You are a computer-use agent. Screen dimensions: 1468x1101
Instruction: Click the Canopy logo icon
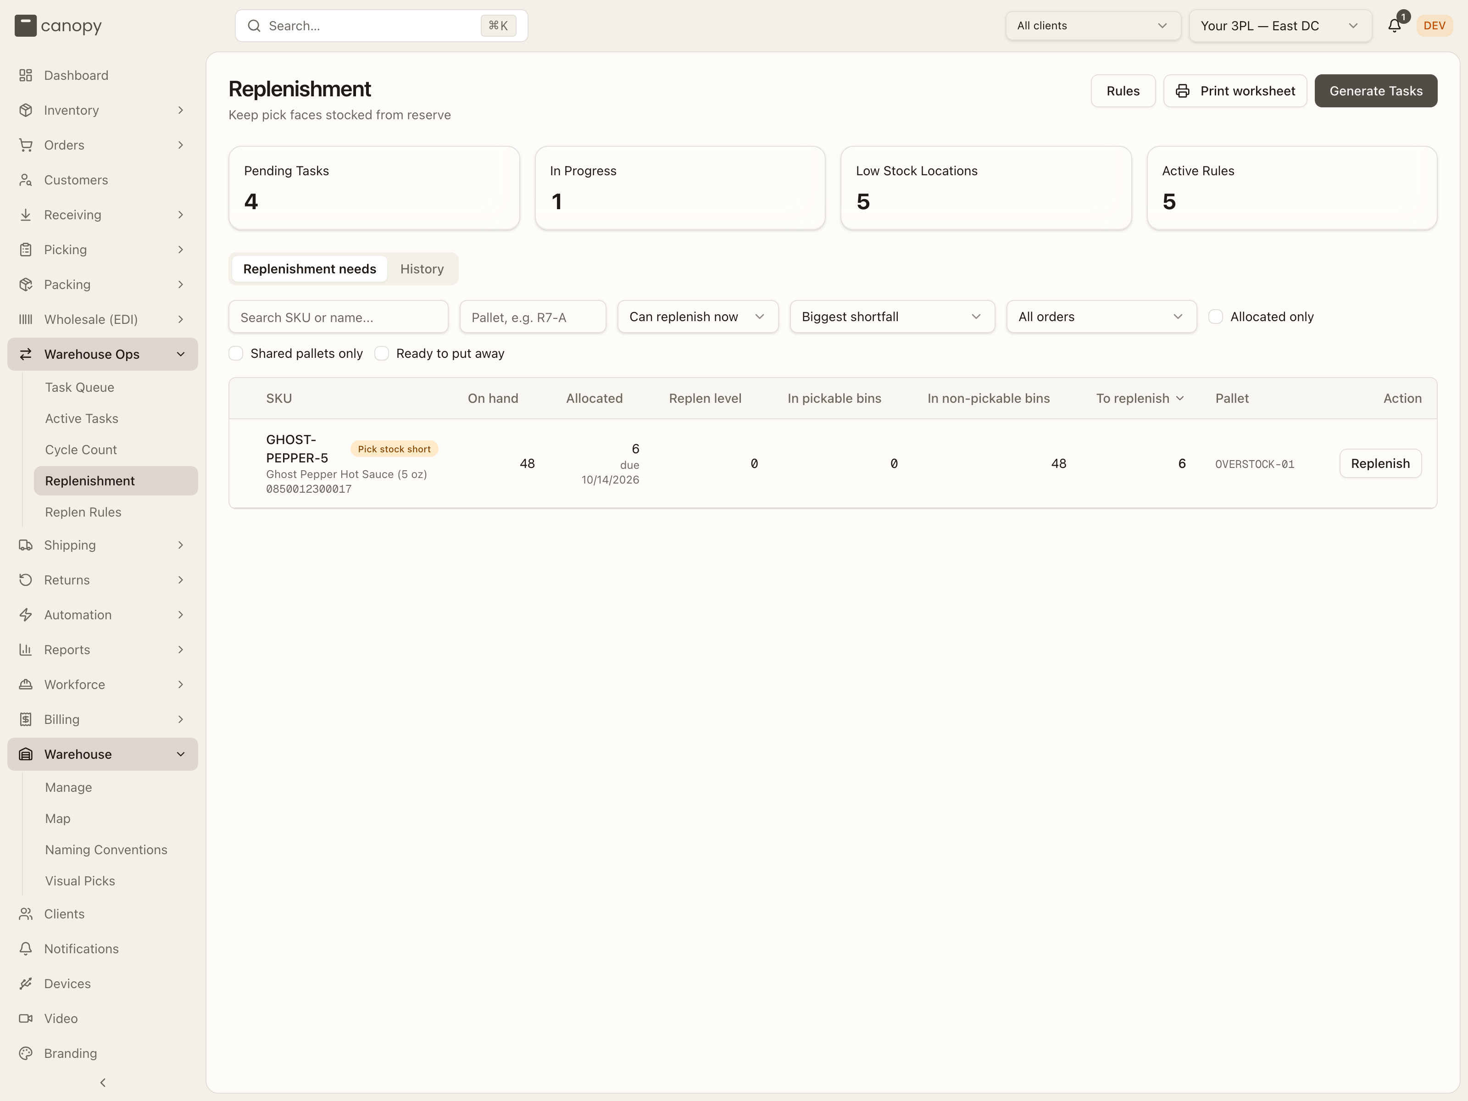[25, 26]
